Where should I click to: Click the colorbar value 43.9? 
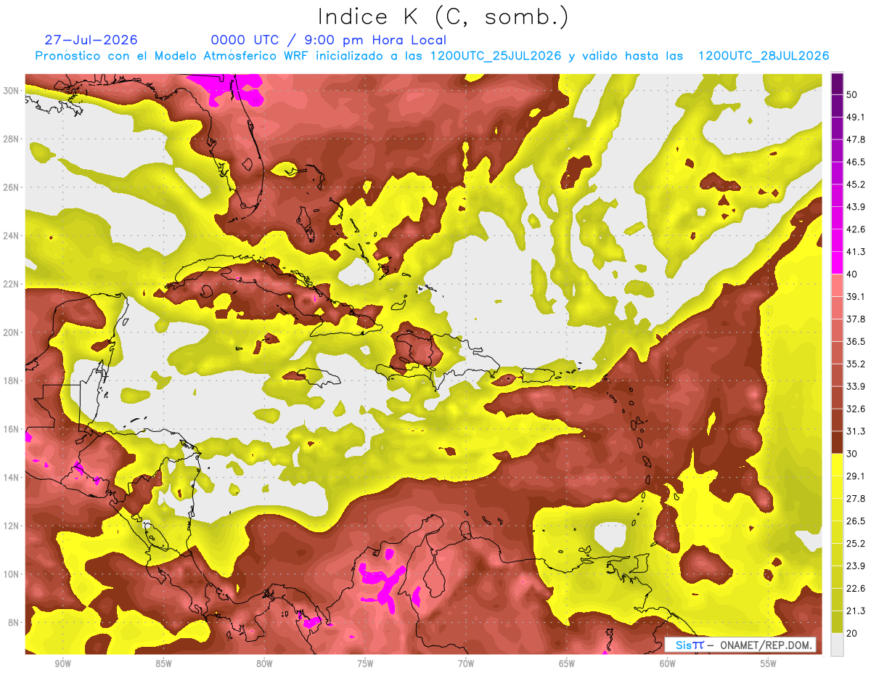coord(856,206)
